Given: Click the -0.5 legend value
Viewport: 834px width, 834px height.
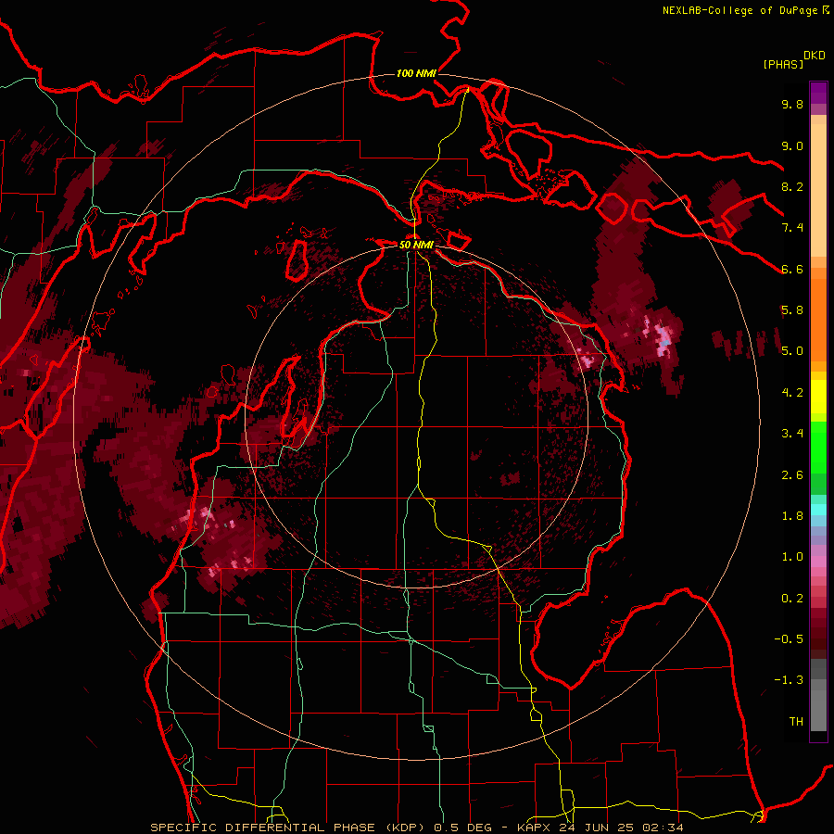Looking at the screenshot, I should point(789,639).
